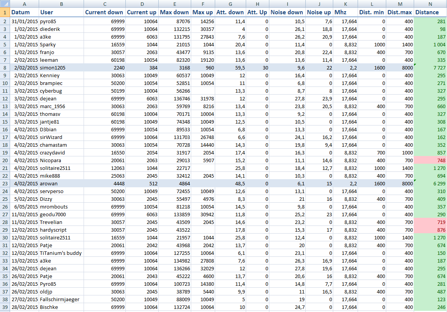Click the green error indicator on cell N8

(x=416, y=65)
